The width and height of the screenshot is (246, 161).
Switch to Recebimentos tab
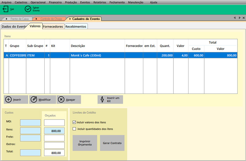[x=76, y=26]
